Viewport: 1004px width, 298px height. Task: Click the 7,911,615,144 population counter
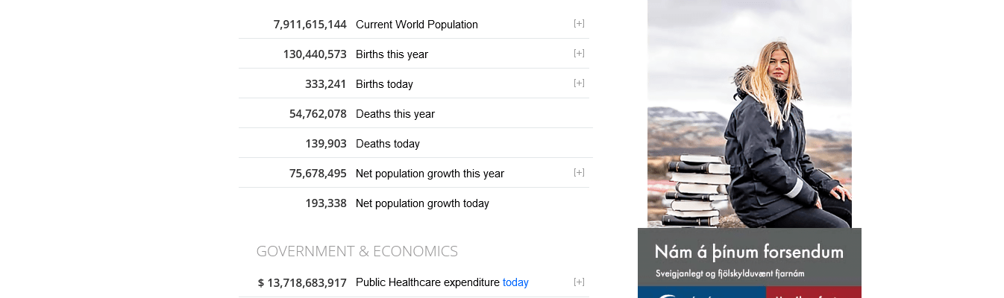[310, 25]
